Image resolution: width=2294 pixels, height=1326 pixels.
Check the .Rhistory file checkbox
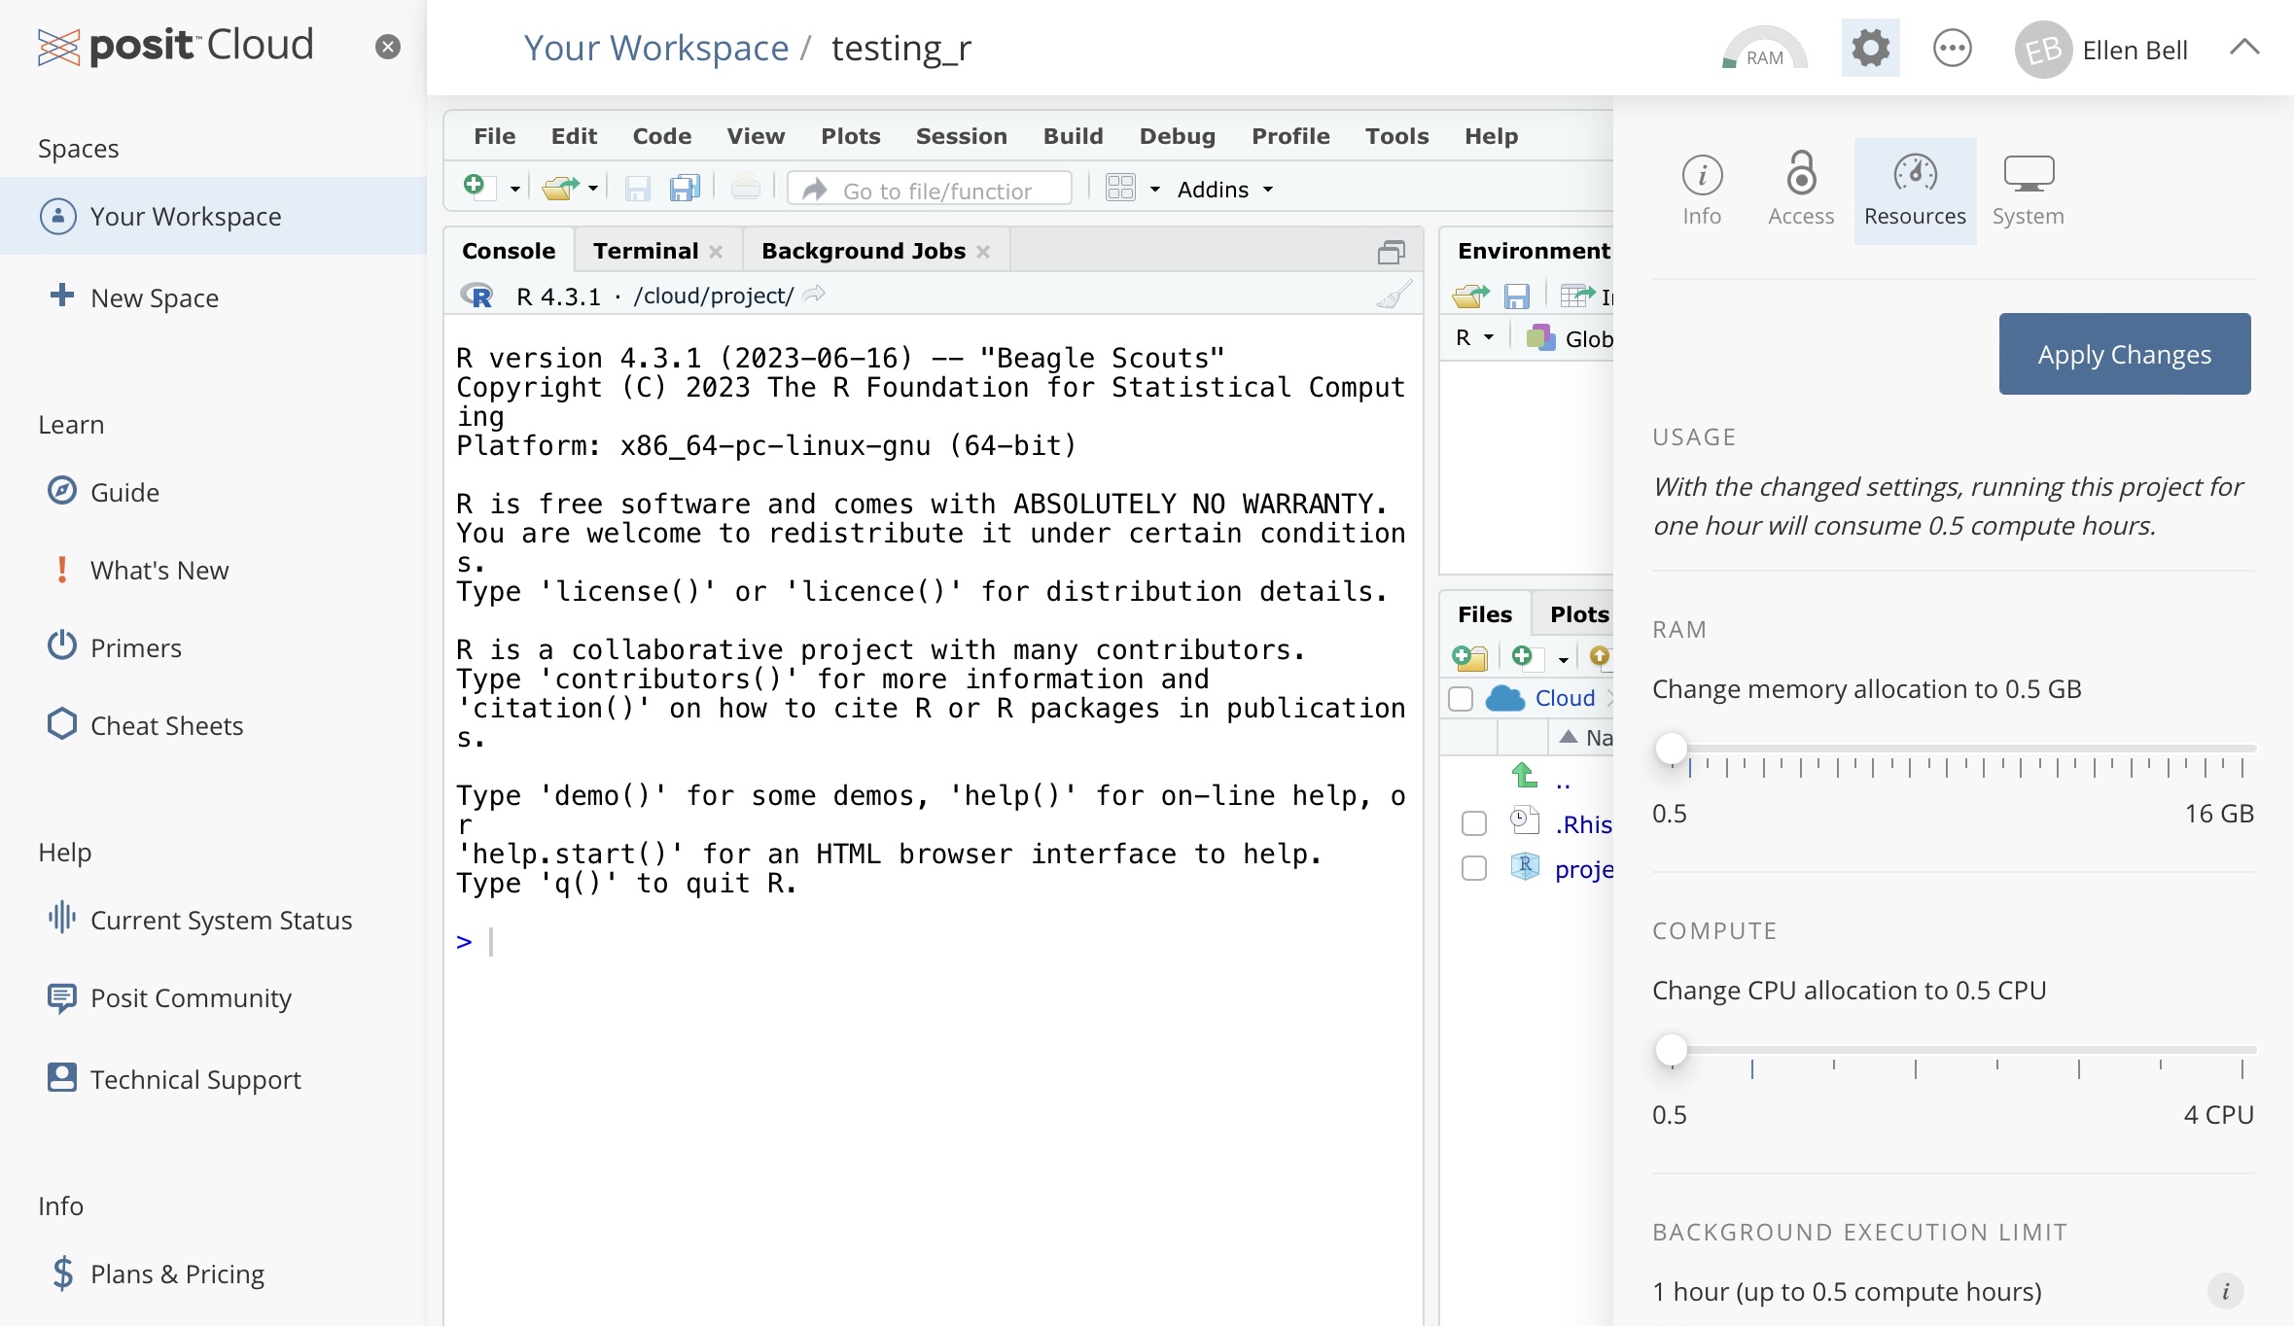(1474, 823)
